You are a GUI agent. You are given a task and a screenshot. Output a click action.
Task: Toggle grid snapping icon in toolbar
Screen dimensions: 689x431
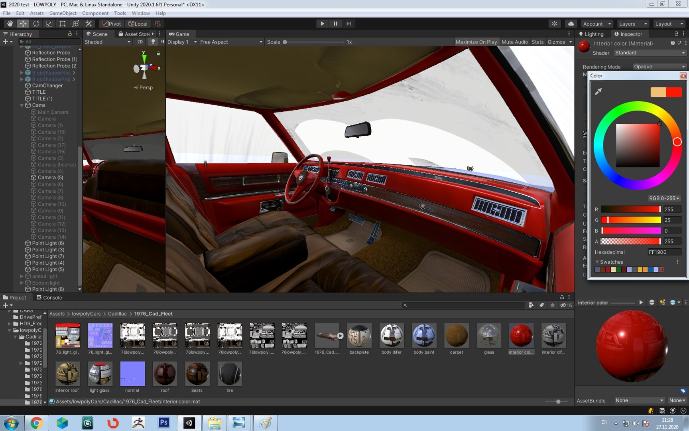tap(158, 24)
